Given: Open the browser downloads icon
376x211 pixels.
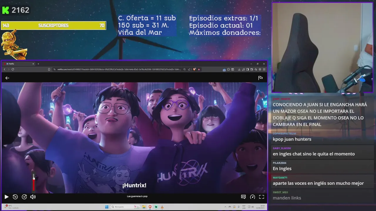Looking at the screenshot, I should point(239,69).
